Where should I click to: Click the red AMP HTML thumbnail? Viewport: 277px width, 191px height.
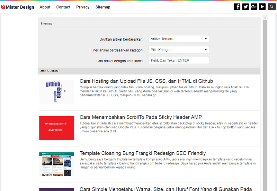coord(57,128)
